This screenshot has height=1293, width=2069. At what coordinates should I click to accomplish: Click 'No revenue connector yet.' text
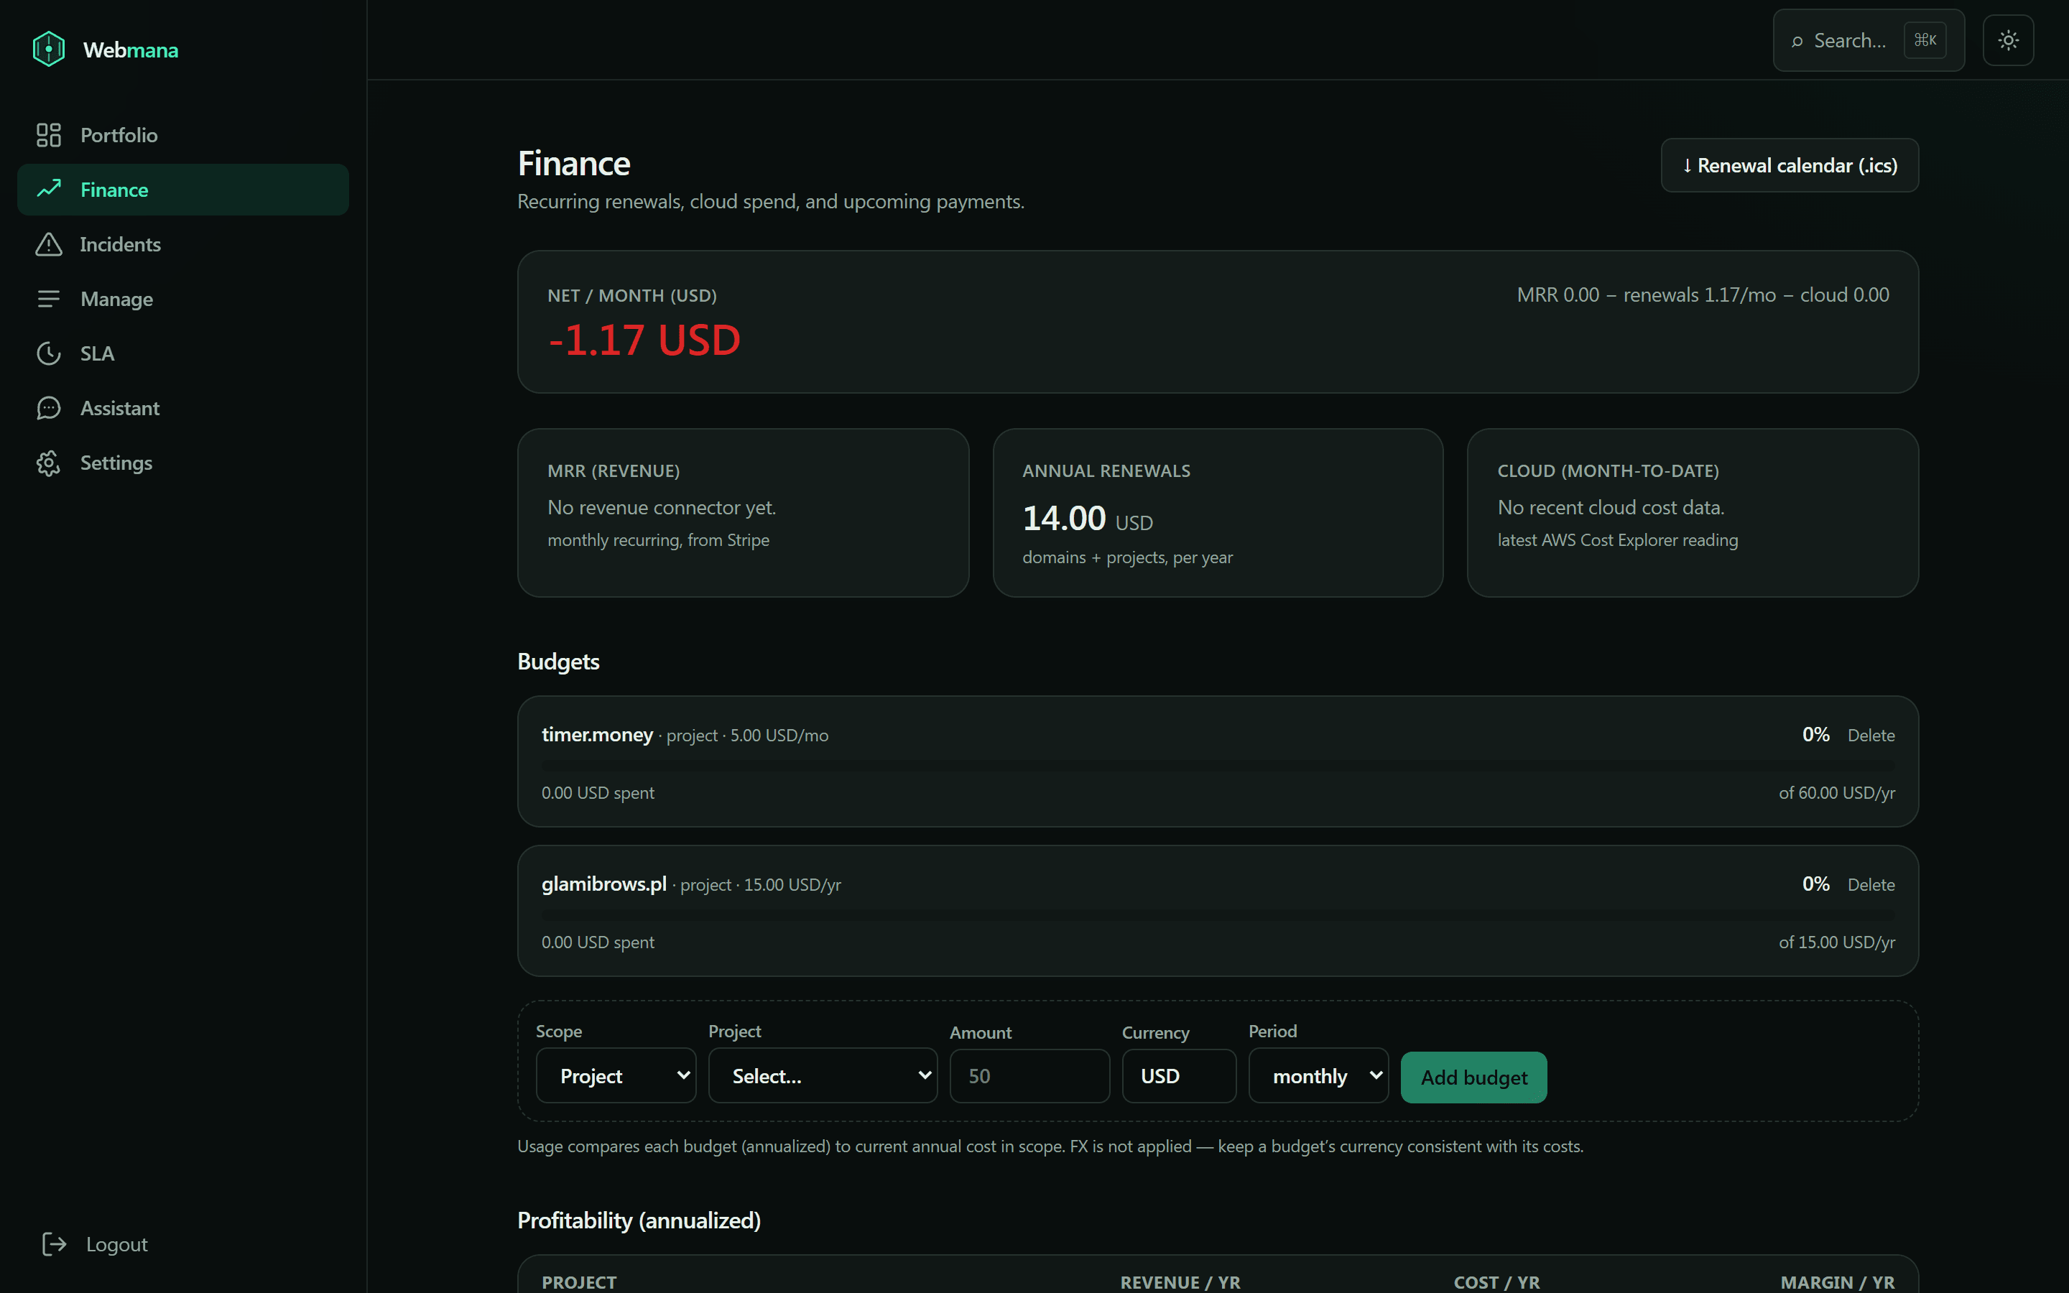click(x=662, y=507)
